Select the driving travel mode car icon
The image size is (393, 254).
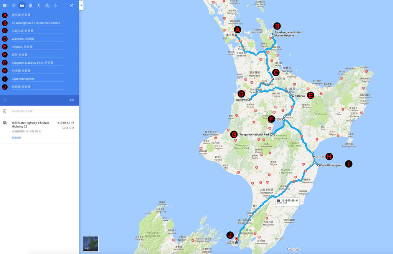tap(22, 5)
